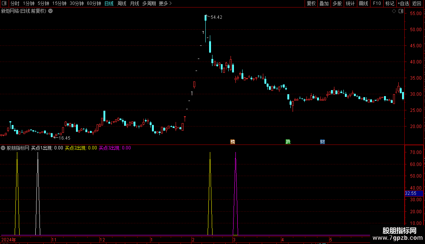Click the 32.55 highlighted axis value

(413, 193)
